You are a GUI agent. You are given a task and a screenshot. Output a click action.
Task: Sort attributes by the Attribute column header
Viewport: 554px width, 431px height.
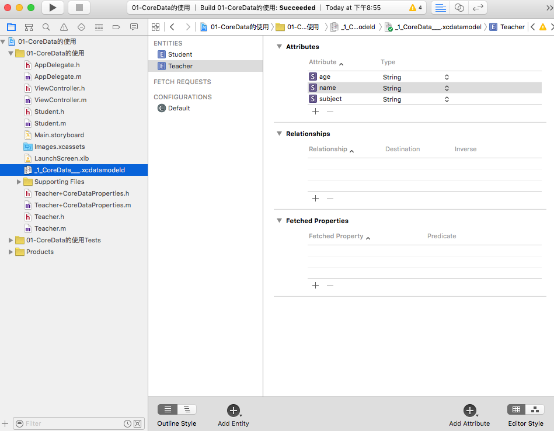(326, 62)
